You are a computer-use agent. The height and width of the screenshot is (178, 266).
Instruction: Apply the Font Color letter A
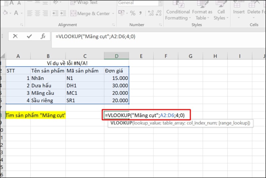click(16, 13)
